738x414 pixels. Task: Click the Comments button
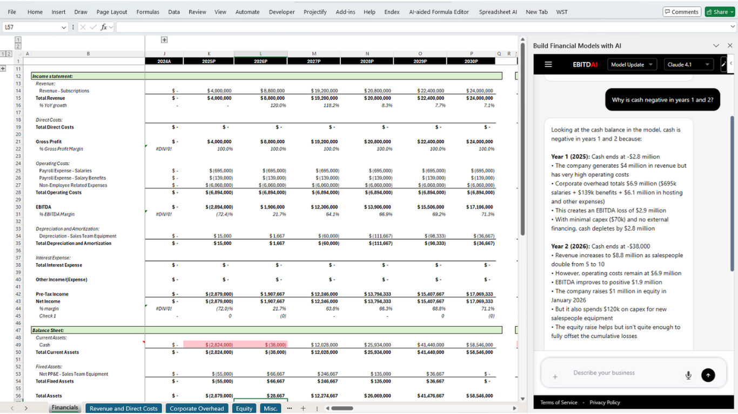[x=682, y=12]
